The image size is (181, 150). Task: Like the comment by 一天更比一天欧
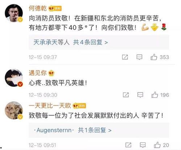(x=157, y=145)
